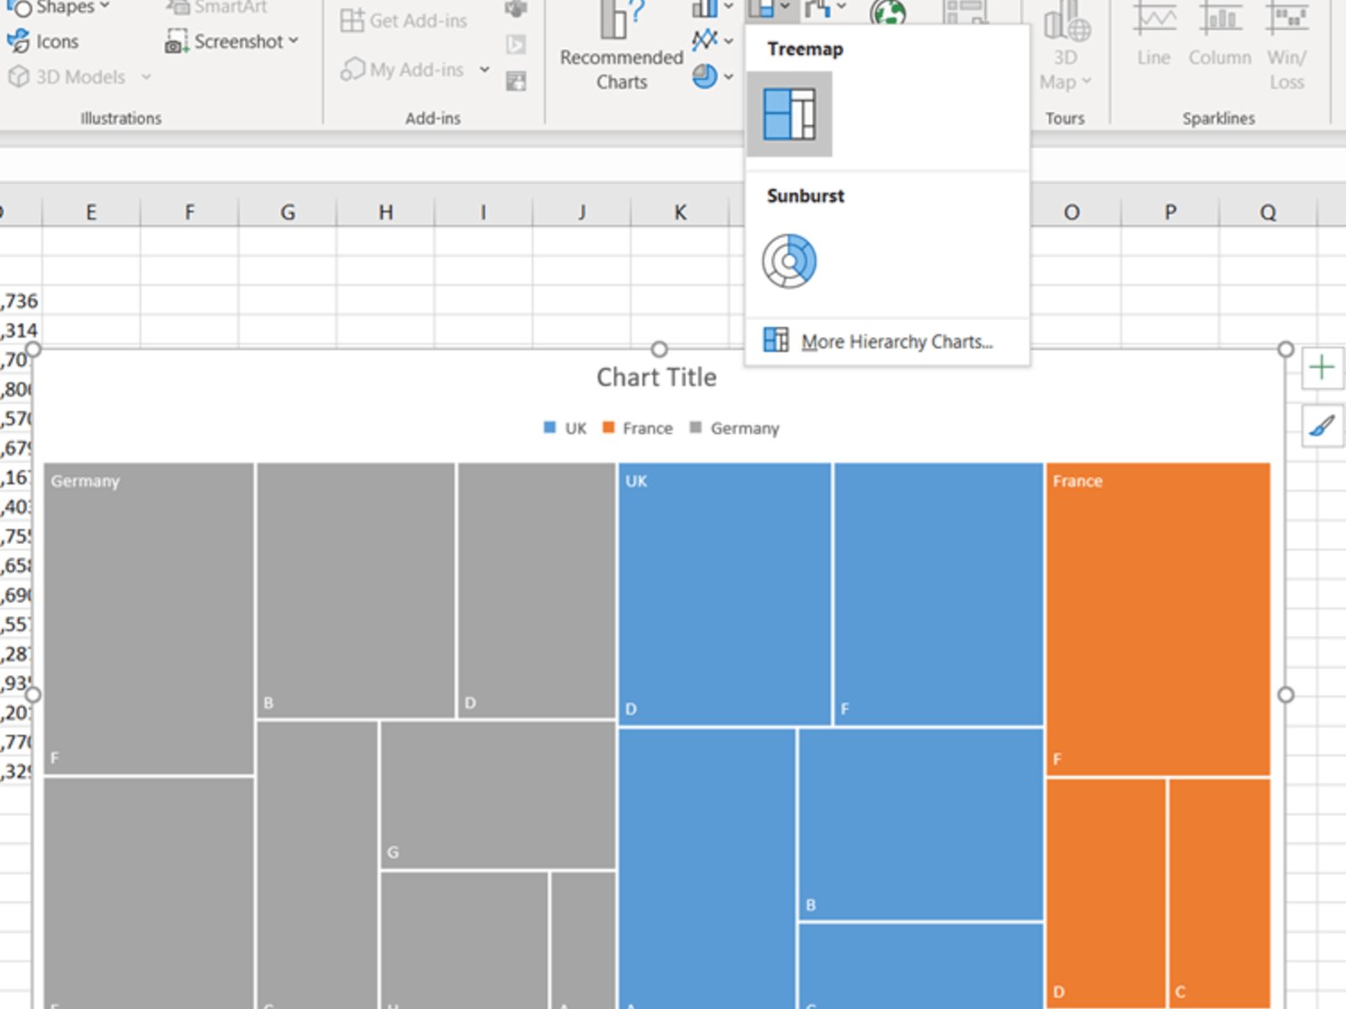Expand the Shapes dropdown

[x=104, y=7]
